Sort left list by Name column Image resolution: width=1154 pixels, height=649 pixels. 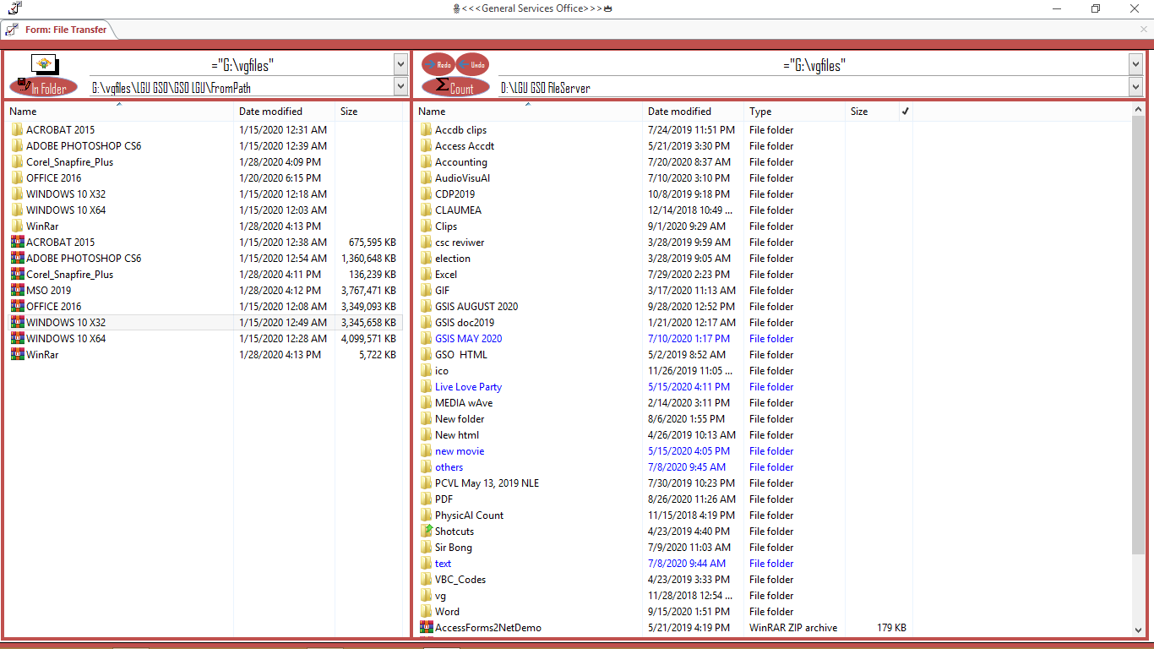click(119, 112)
